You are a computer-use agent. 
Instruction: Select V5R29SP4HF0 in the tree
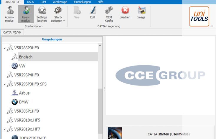pyautogui.click(x=27, y=75)
